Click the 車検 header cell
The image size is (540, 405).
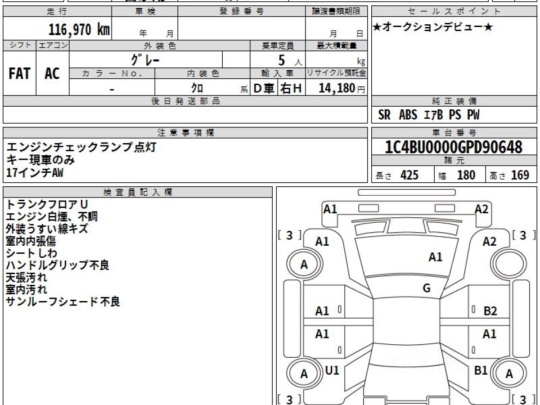(145, 12)
